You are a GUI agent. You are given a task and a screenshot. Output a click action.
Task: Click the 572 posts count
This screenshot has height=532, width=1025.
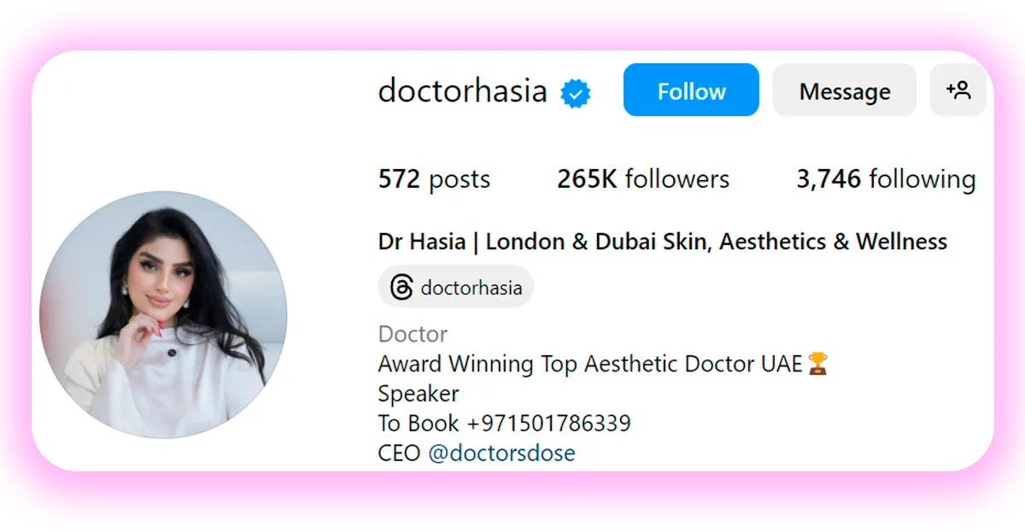(x=434, y=179)
